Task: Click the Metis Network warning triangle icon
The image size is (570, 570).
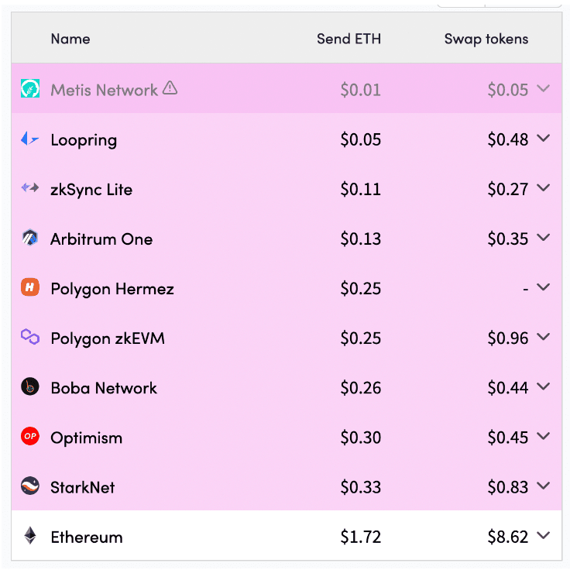Action: pos(170,89)
